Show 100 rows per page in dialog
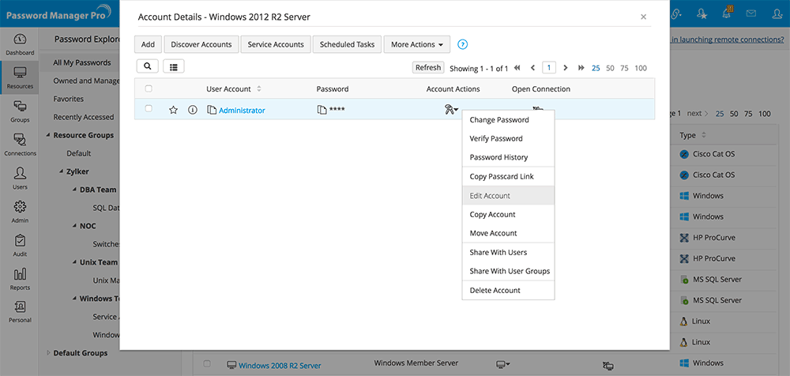This screenshot has height=376, width=790. coord(641,68)
